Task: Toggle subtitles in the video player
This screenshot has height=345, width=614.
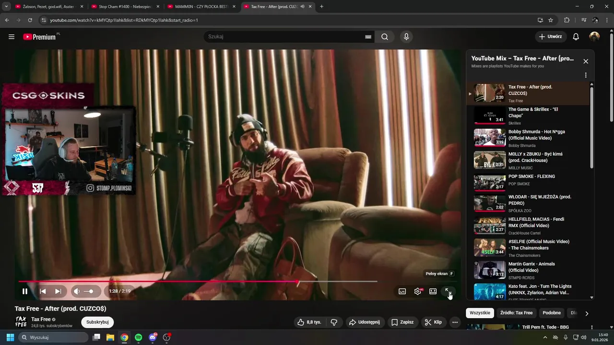Action: [402, 291]
